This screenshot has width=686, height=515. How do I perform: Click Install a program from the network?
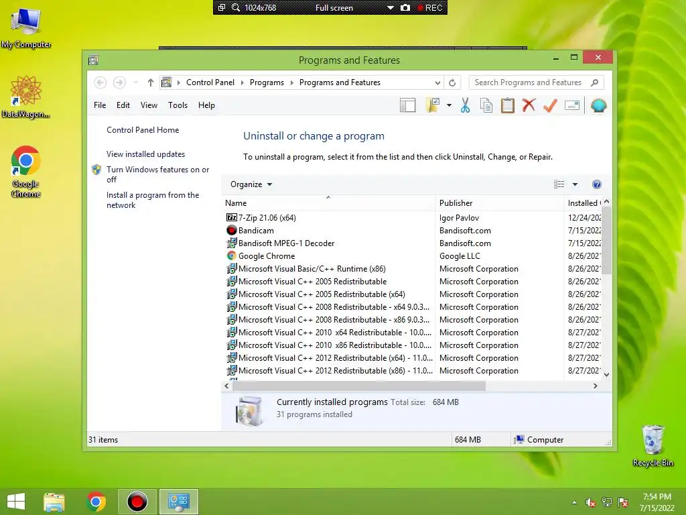pyautogui.click(x=153, y=200)
